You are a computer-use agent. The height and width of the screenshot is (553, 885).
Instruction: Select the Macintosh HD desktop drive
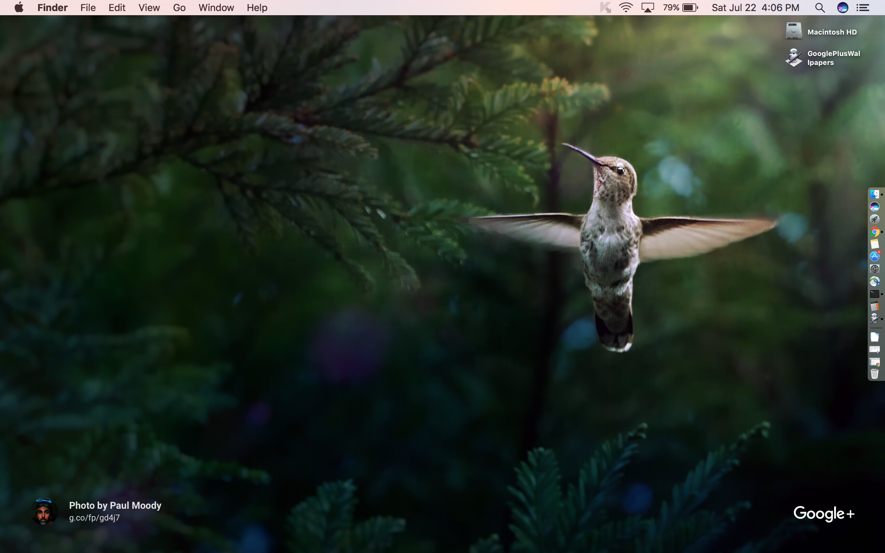[794, 31]
